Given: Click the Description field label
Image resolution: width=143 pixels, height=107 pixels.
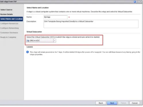Looking at the screenshot, I should (x=31, y=21).
